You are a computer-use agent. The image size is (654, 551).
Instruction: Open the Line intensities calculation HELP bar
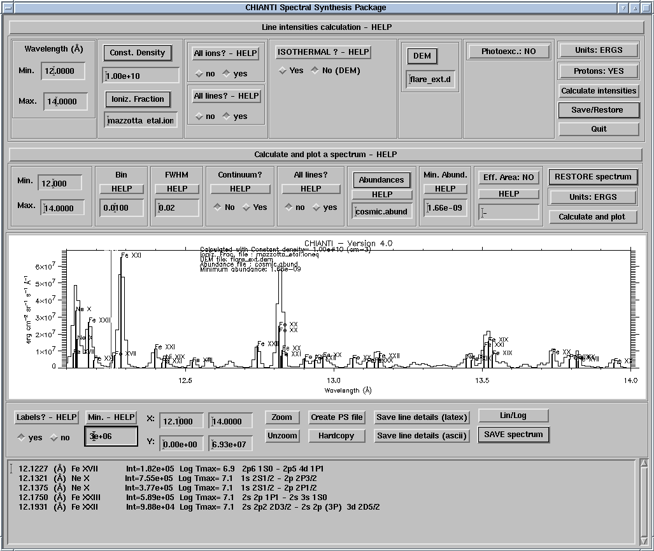327,27
